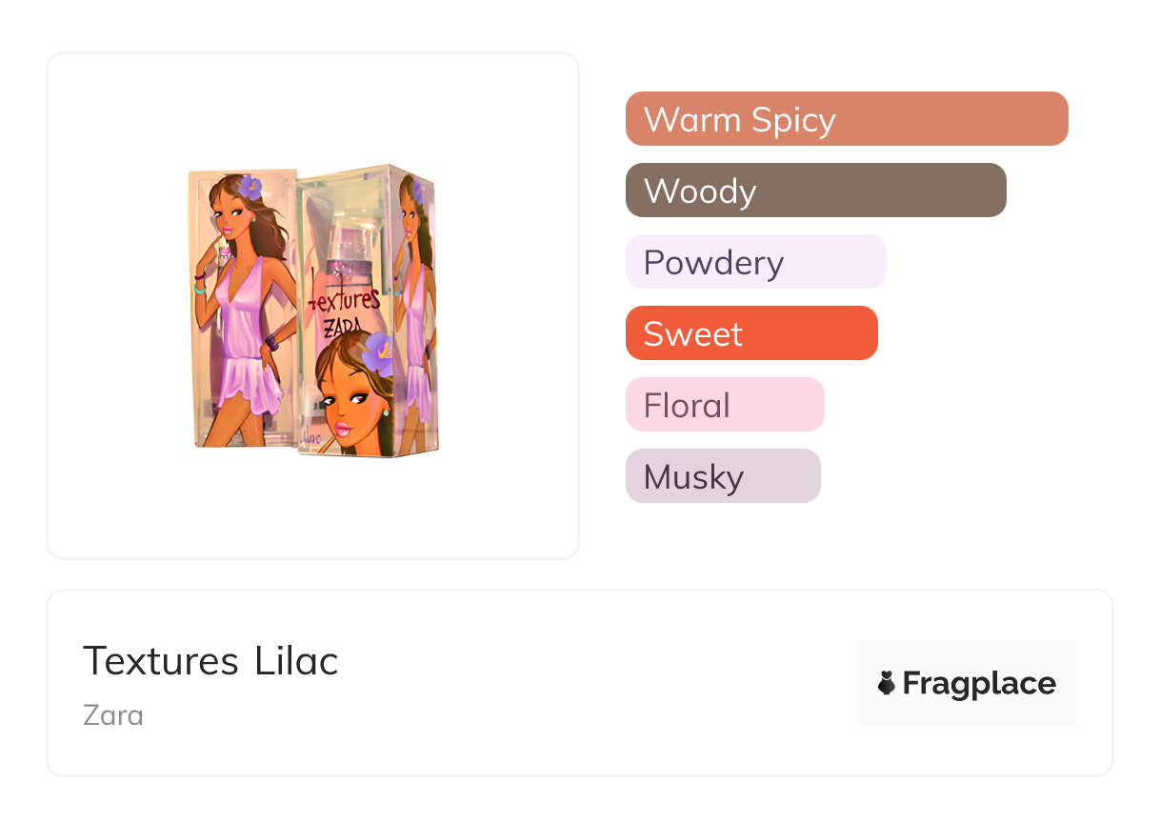The height and width of the screenshot is (823, 1160).
Task: Click the flower in the standing girl's hair
Action: 250,187
